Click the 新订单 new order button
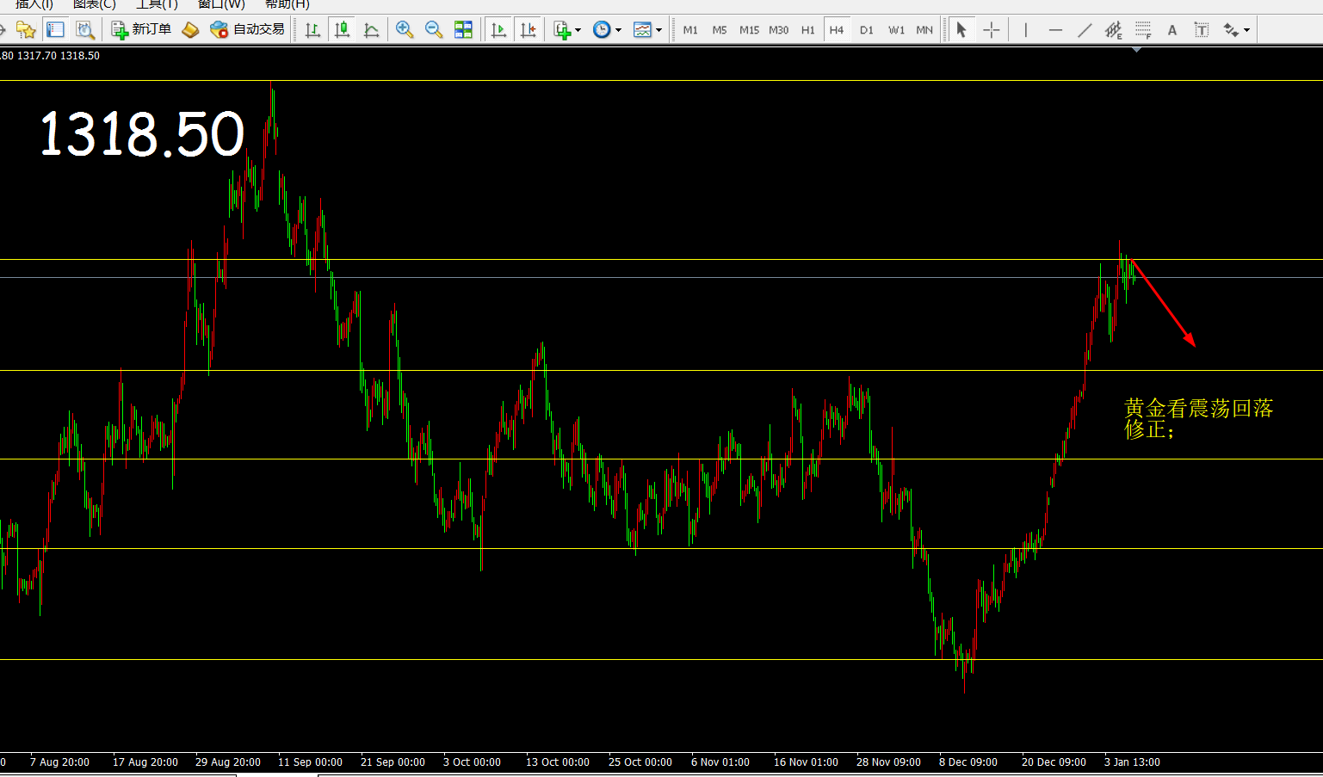1323x777 pixels. click(x=142, y=30)
